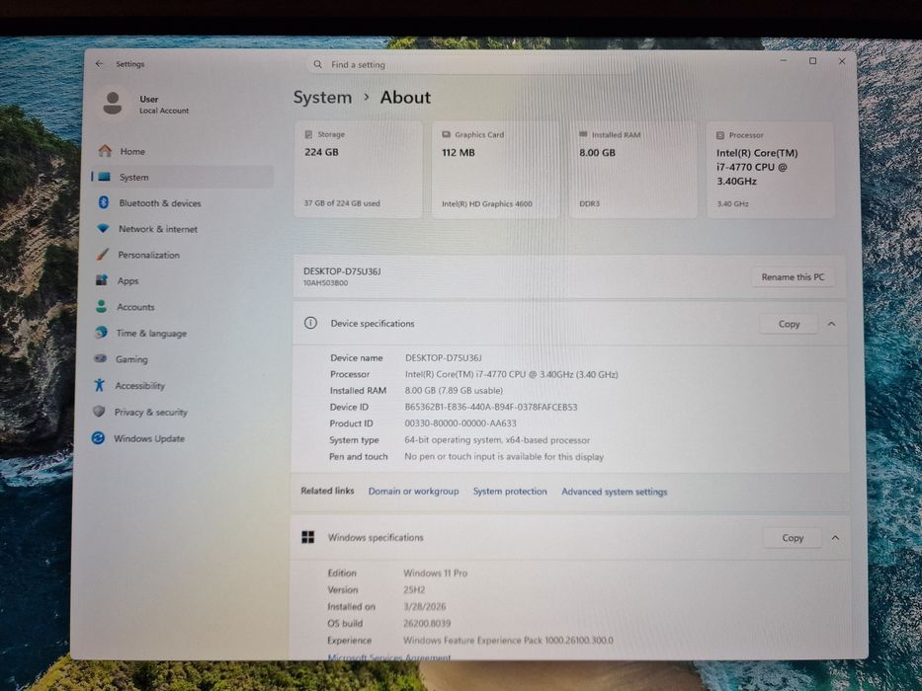Click the Installed on date 3/28/2026

(x=425, y=606)
